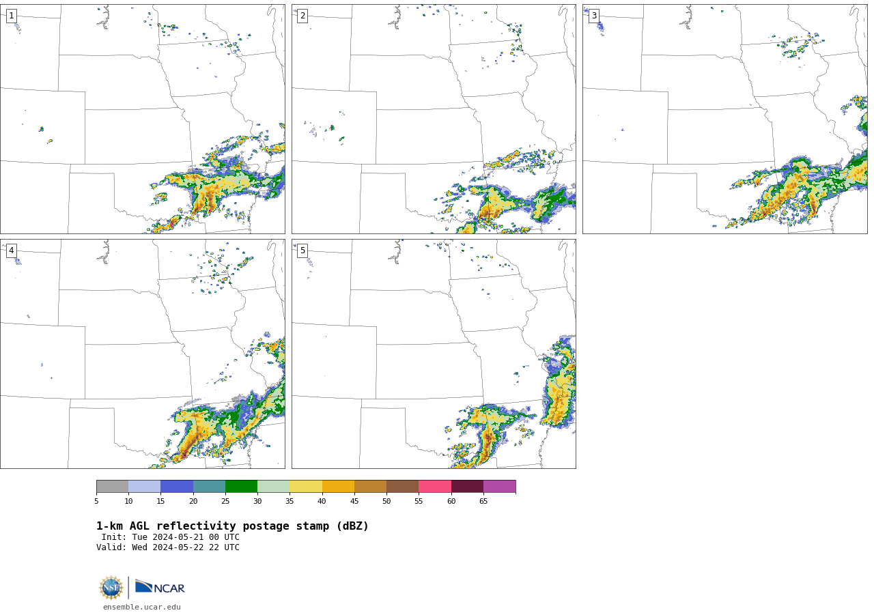Click the brown 50-55 dBZ swatch
The width and height of the screenshot is (874, 615).
click(x=403, y=487)
